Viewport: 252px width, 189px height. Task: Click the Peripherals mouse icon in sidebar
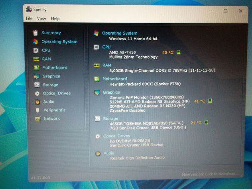point(37,110)
